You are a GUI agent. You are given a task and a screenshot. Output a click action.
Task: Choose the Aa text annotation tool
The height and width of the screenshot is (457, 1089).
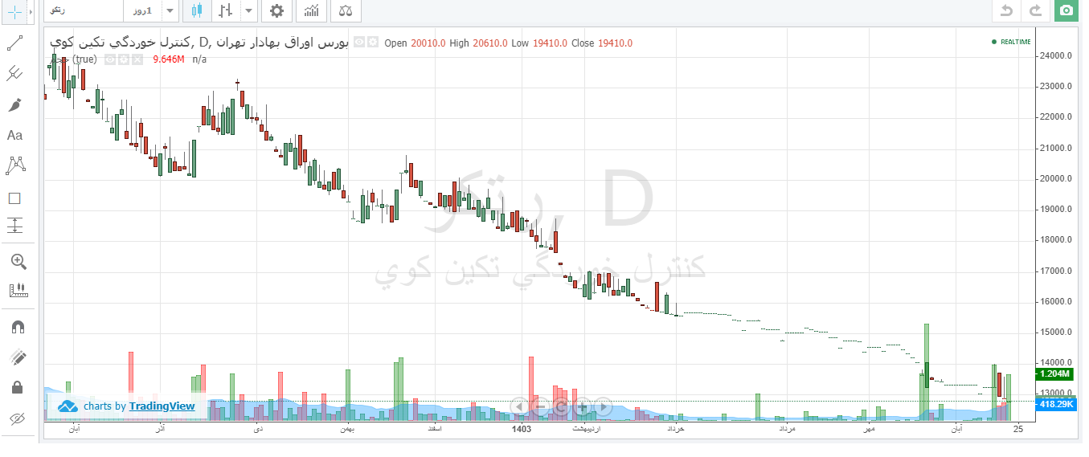pos(14,136)
